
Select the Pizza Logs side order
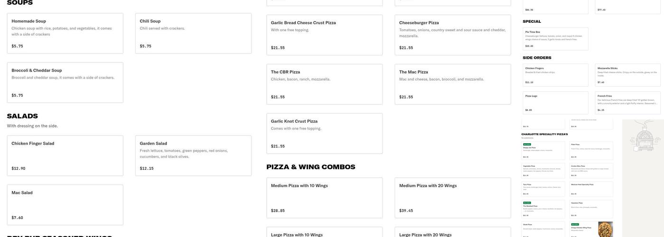click(x=555, y=103)
